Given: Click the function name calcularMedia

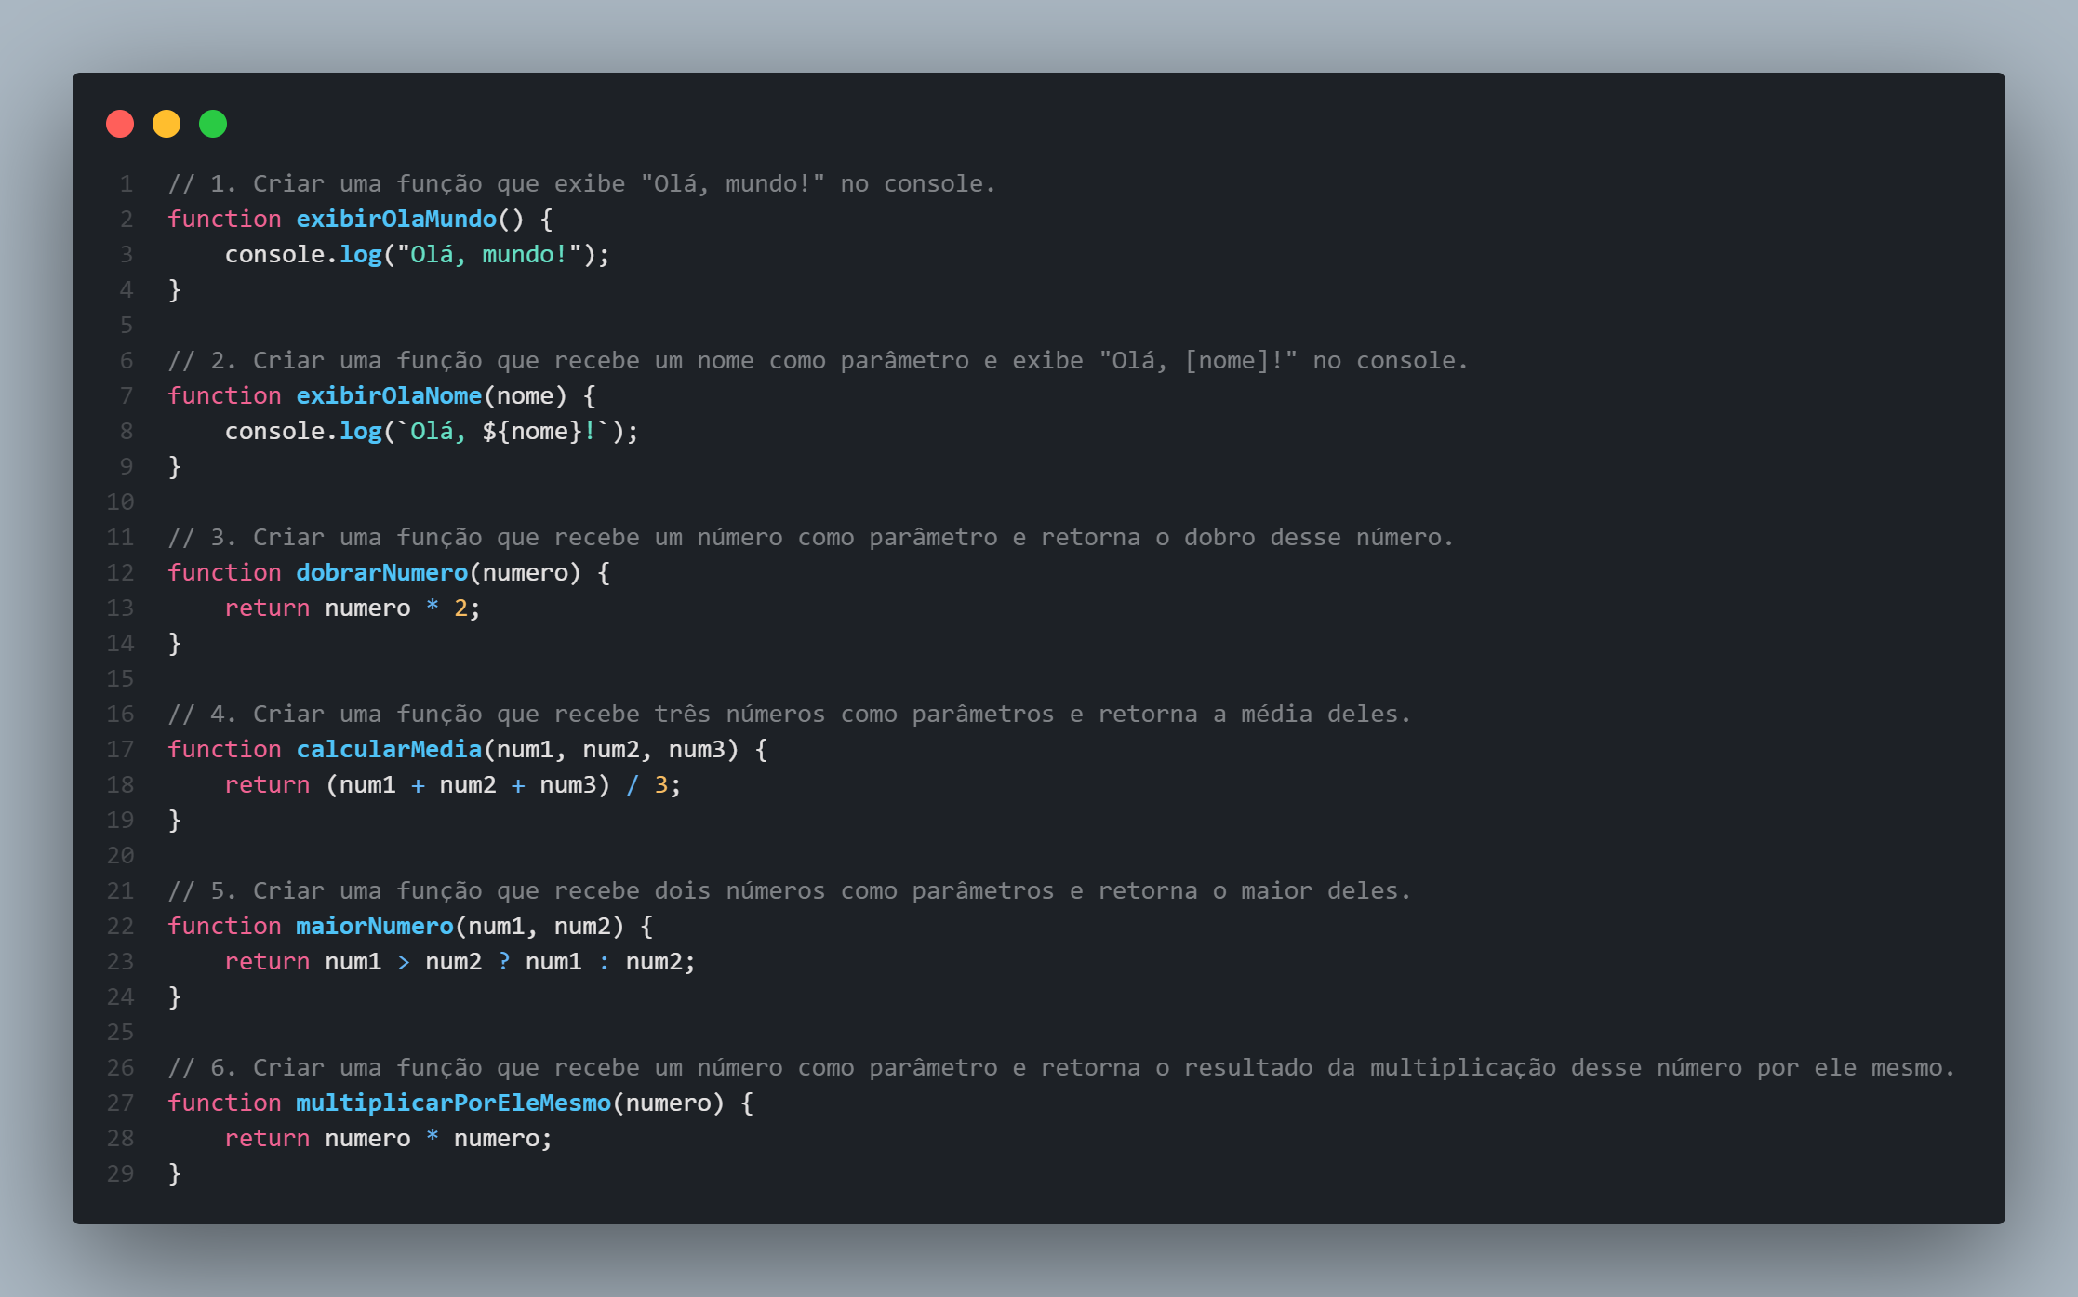Looking at the screenshot, I should click(x=389, y=749).
